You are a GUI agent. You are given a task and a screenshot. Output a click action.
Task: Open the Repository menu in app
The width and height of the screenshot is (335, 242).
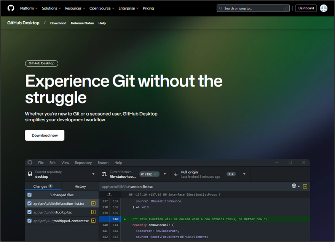click(x=83, y=162)
